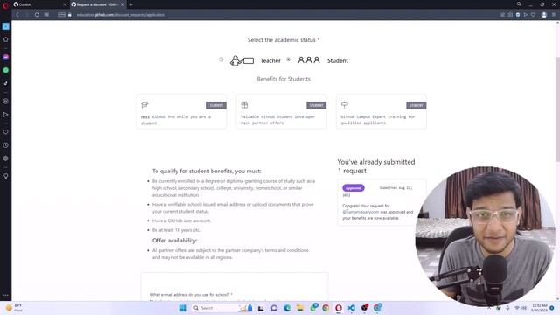Select the Student radio button
Screen dimensions: 560x315
288,59
